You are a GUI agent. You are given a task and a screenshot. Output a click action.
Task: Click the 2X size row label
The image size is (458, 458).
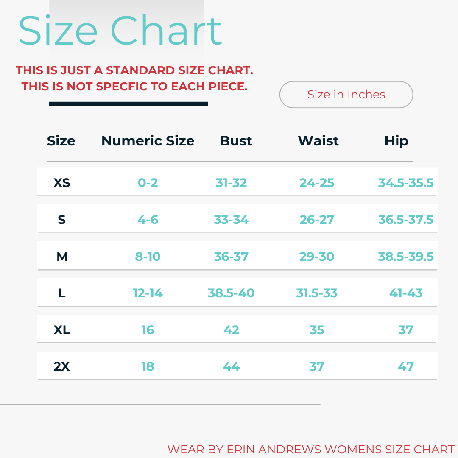[62, 366]
